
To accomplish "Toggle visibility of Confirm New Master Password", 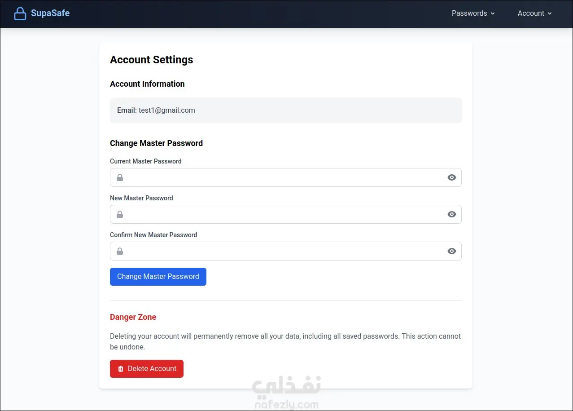I will [x=451, y=251].
